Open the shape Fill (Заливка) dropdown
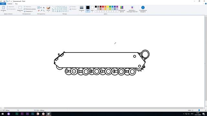 pyautogui.click(x=73, y=9)
